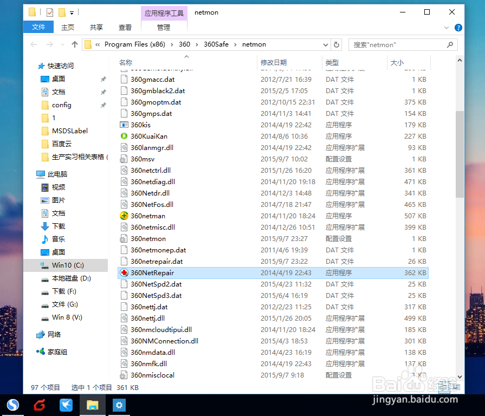The height and width of the screenshot is (416, 485).
Task: Select 音乐 in the sidebar
Action: 58,239
